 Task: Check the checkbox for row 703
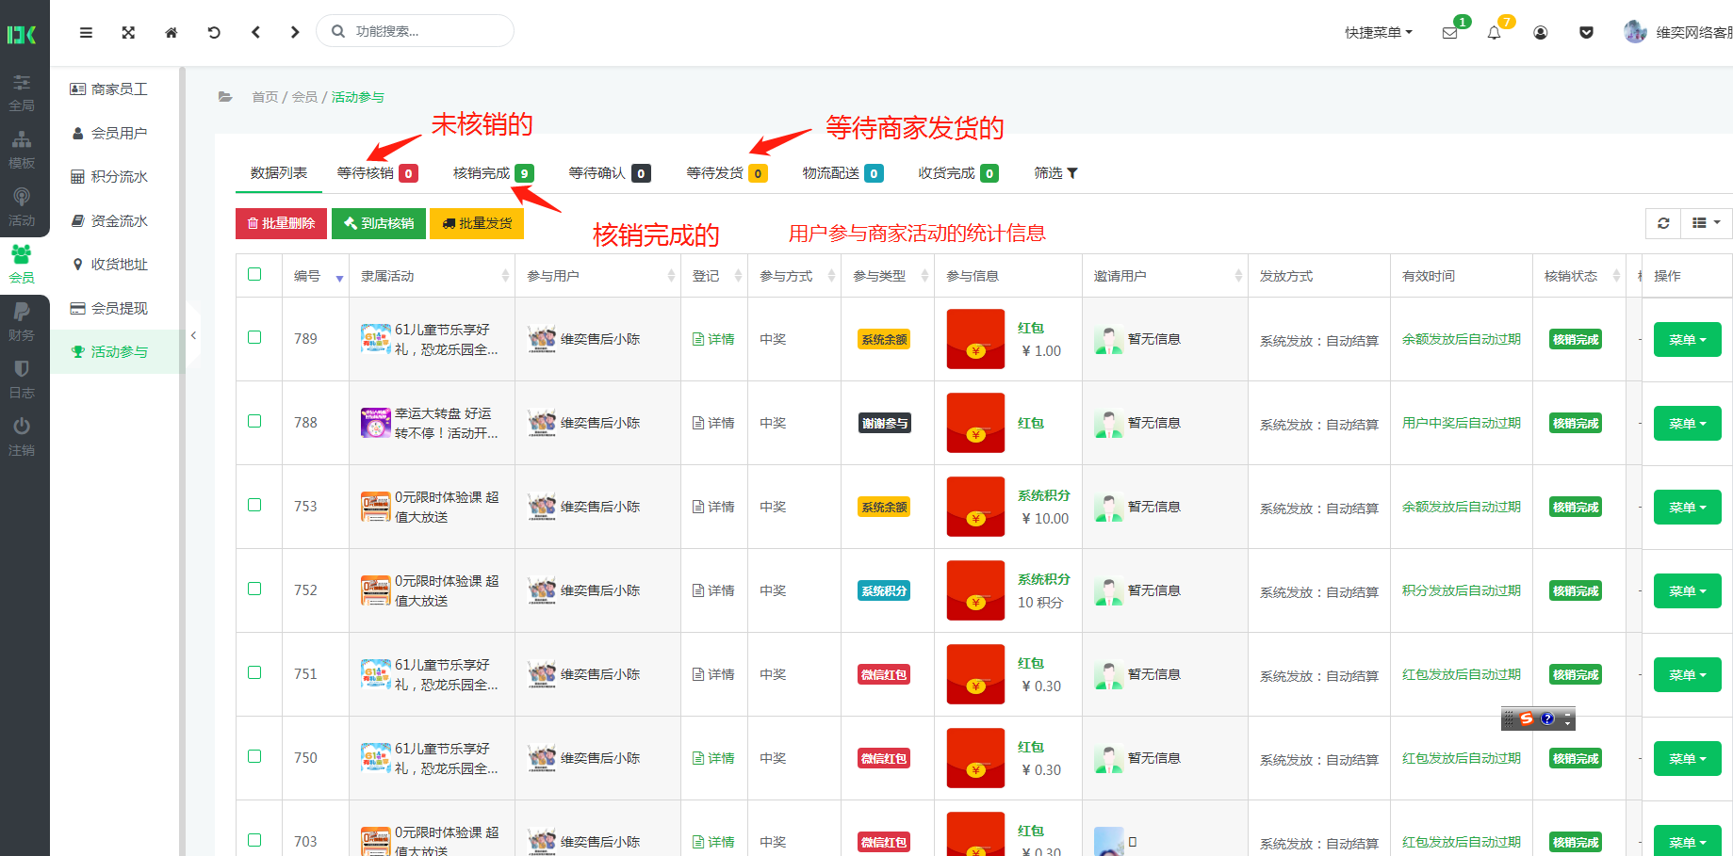254,840
